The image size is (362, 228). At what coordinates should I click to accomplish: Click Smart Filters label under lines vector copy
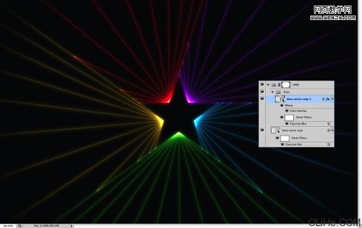pos(299,138)
